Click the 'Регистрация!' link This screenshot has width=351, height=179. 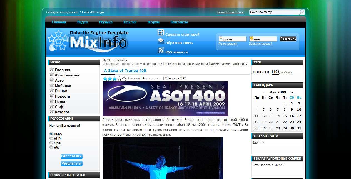(x=228, y=44)
